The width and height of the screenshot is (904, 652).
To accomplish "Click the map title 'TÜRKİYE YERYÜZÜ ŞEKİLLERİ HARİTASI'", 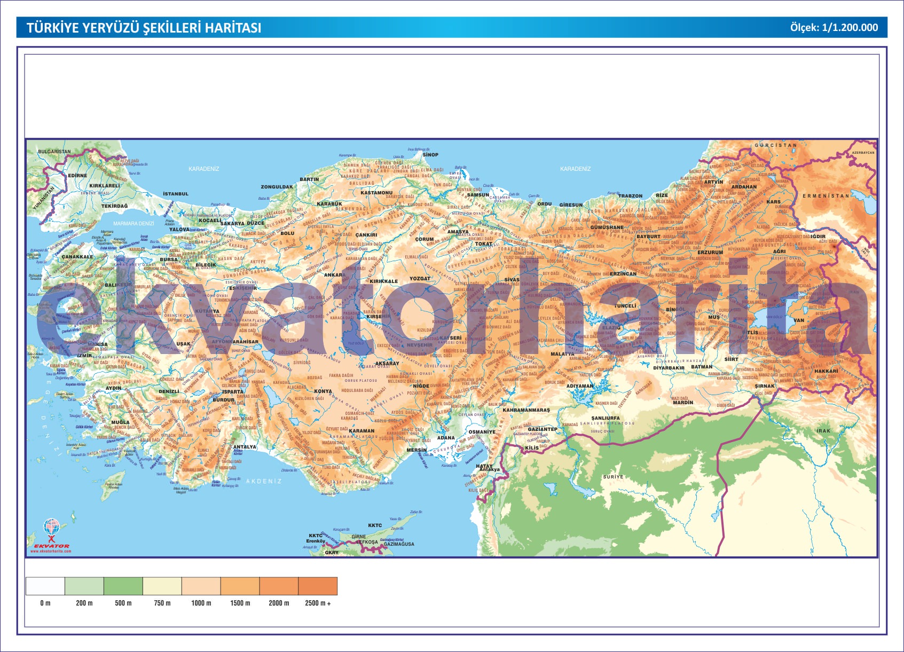I will (x=144, y=28).
